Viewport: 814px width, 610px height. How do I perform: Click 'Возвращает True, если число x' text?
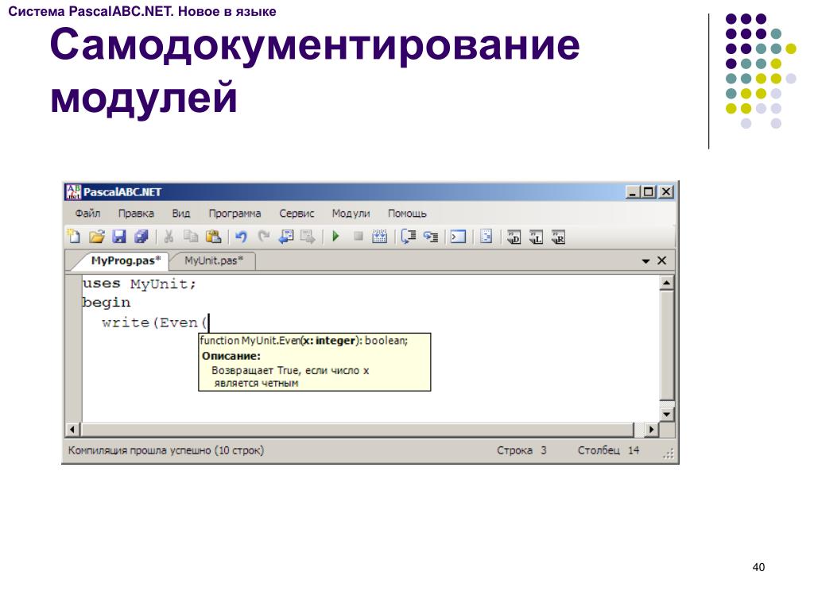pos(290,371)
